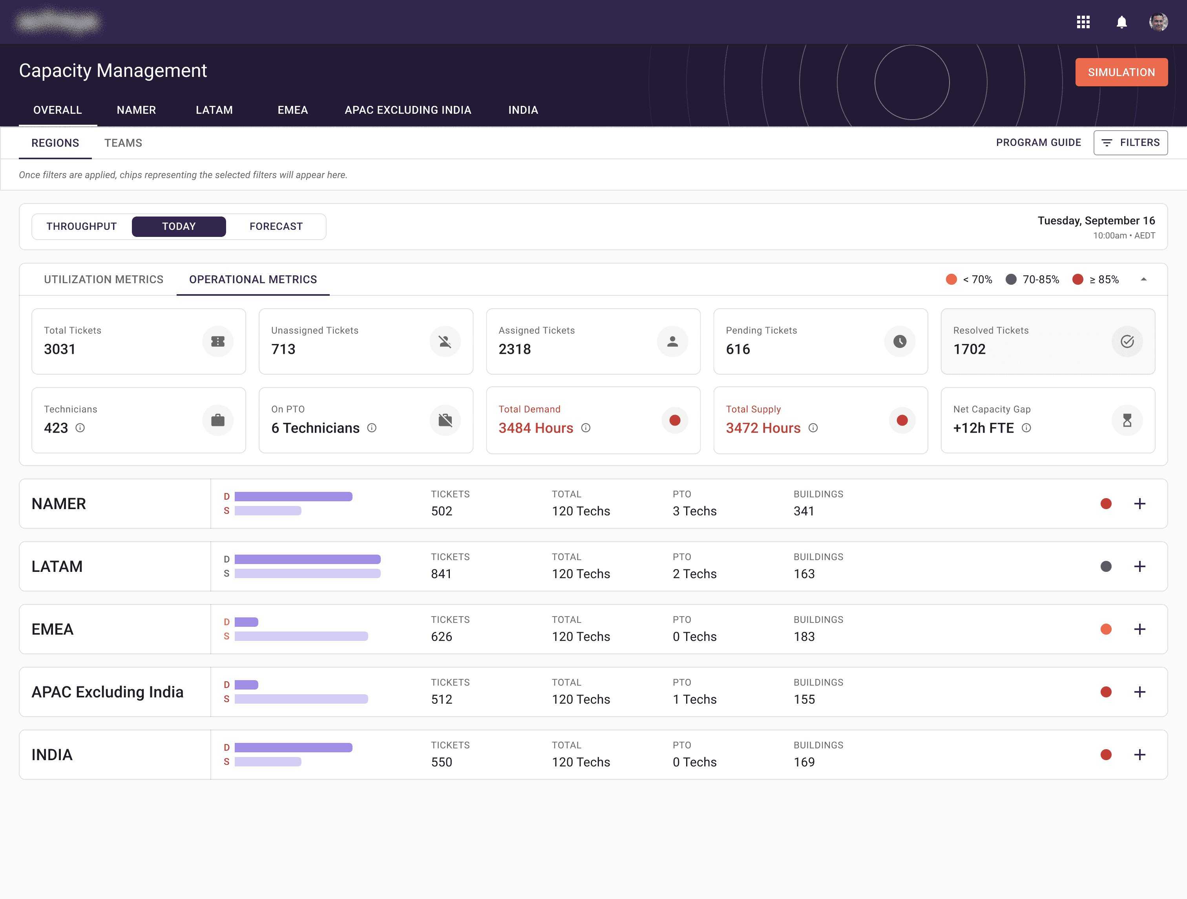The width and height of the screenshot is (1187, 899).
Task: Switch to the LATAM tab
Action: pyautogui.click(x=214, y=110)
